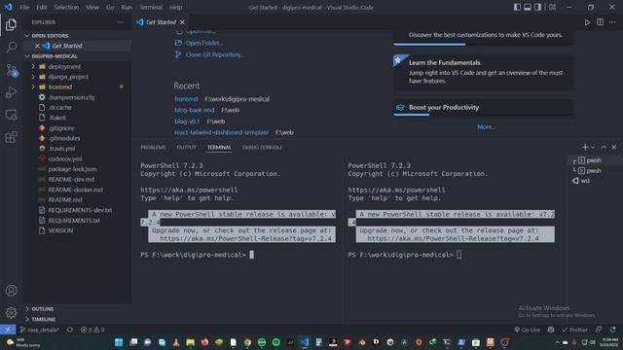This screenshot has width=623, height=350.
Task: Open editor more actions ellipsis
Action: tap(612, 22)
